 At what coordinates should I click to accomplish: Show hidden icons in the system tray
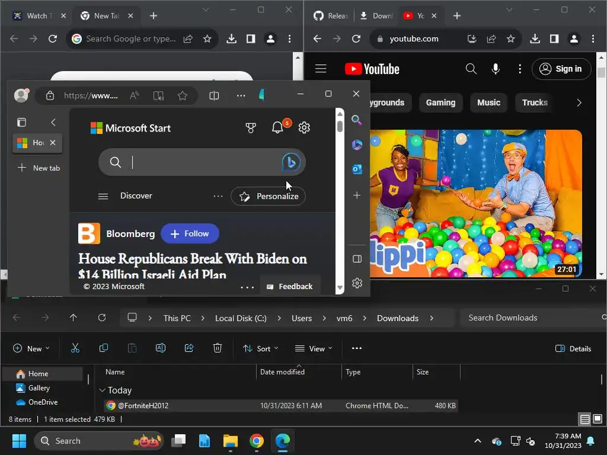click(478, 441)
